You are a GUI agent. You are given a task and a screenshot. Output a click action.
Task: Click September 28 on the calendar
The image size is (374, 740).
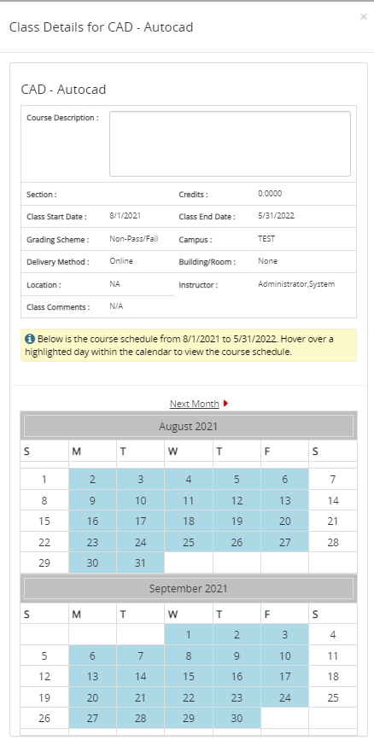[141, 718]
